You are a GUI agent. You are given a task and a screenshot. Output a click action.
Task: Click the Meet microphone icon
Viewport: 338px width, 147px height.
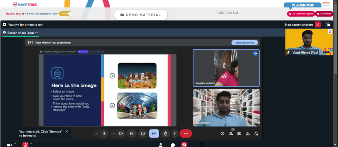tap(104, 133)
